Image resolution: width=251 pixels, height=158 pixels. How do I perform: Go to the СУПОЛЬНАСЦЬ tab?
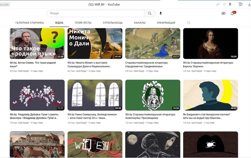click(x=113, y=23)
